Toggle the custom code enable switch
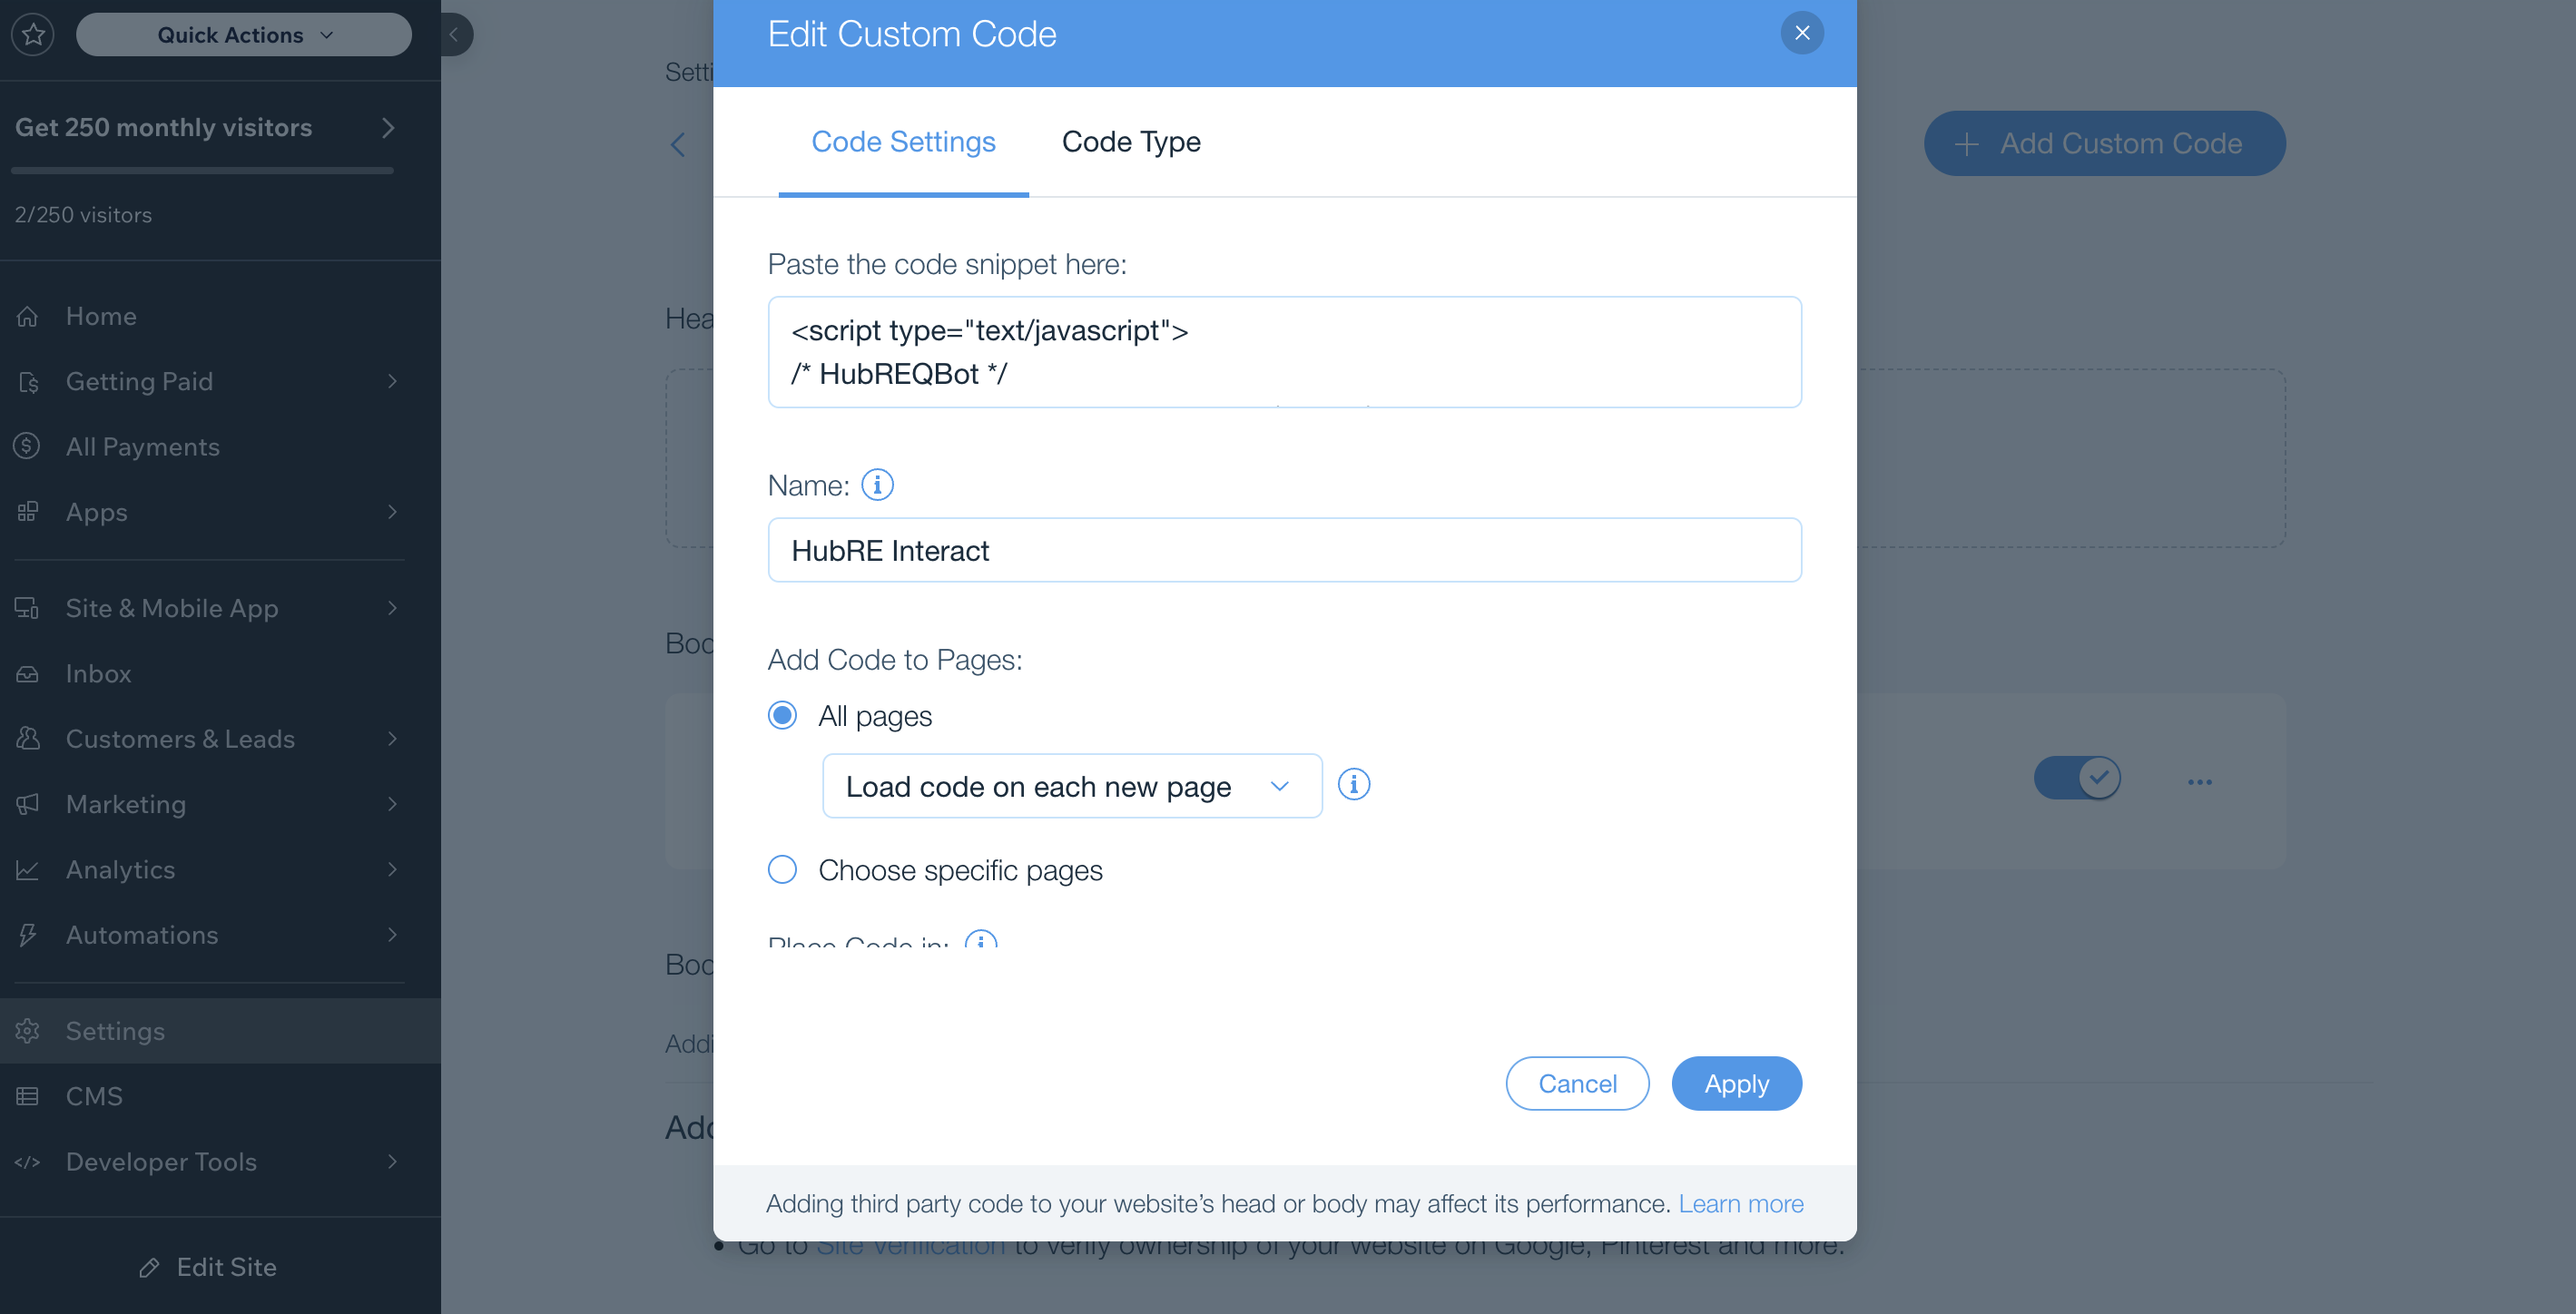Screen dimensions: 2576x1314 click(x=2077, y=777)
